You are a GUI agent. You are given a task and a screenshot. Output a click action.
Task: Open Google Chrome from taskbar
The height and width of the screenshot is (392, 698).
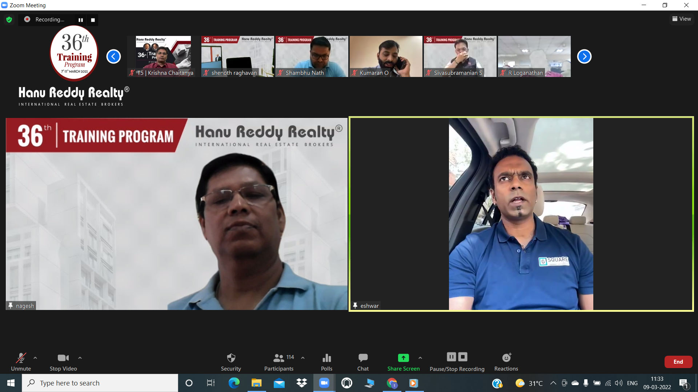(x=392, y=383)
